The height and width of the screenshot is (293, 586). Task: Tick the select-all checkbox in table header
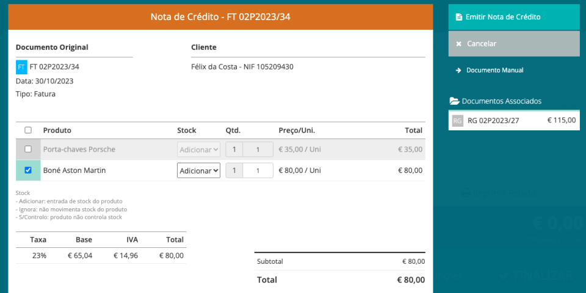(28, 130)
